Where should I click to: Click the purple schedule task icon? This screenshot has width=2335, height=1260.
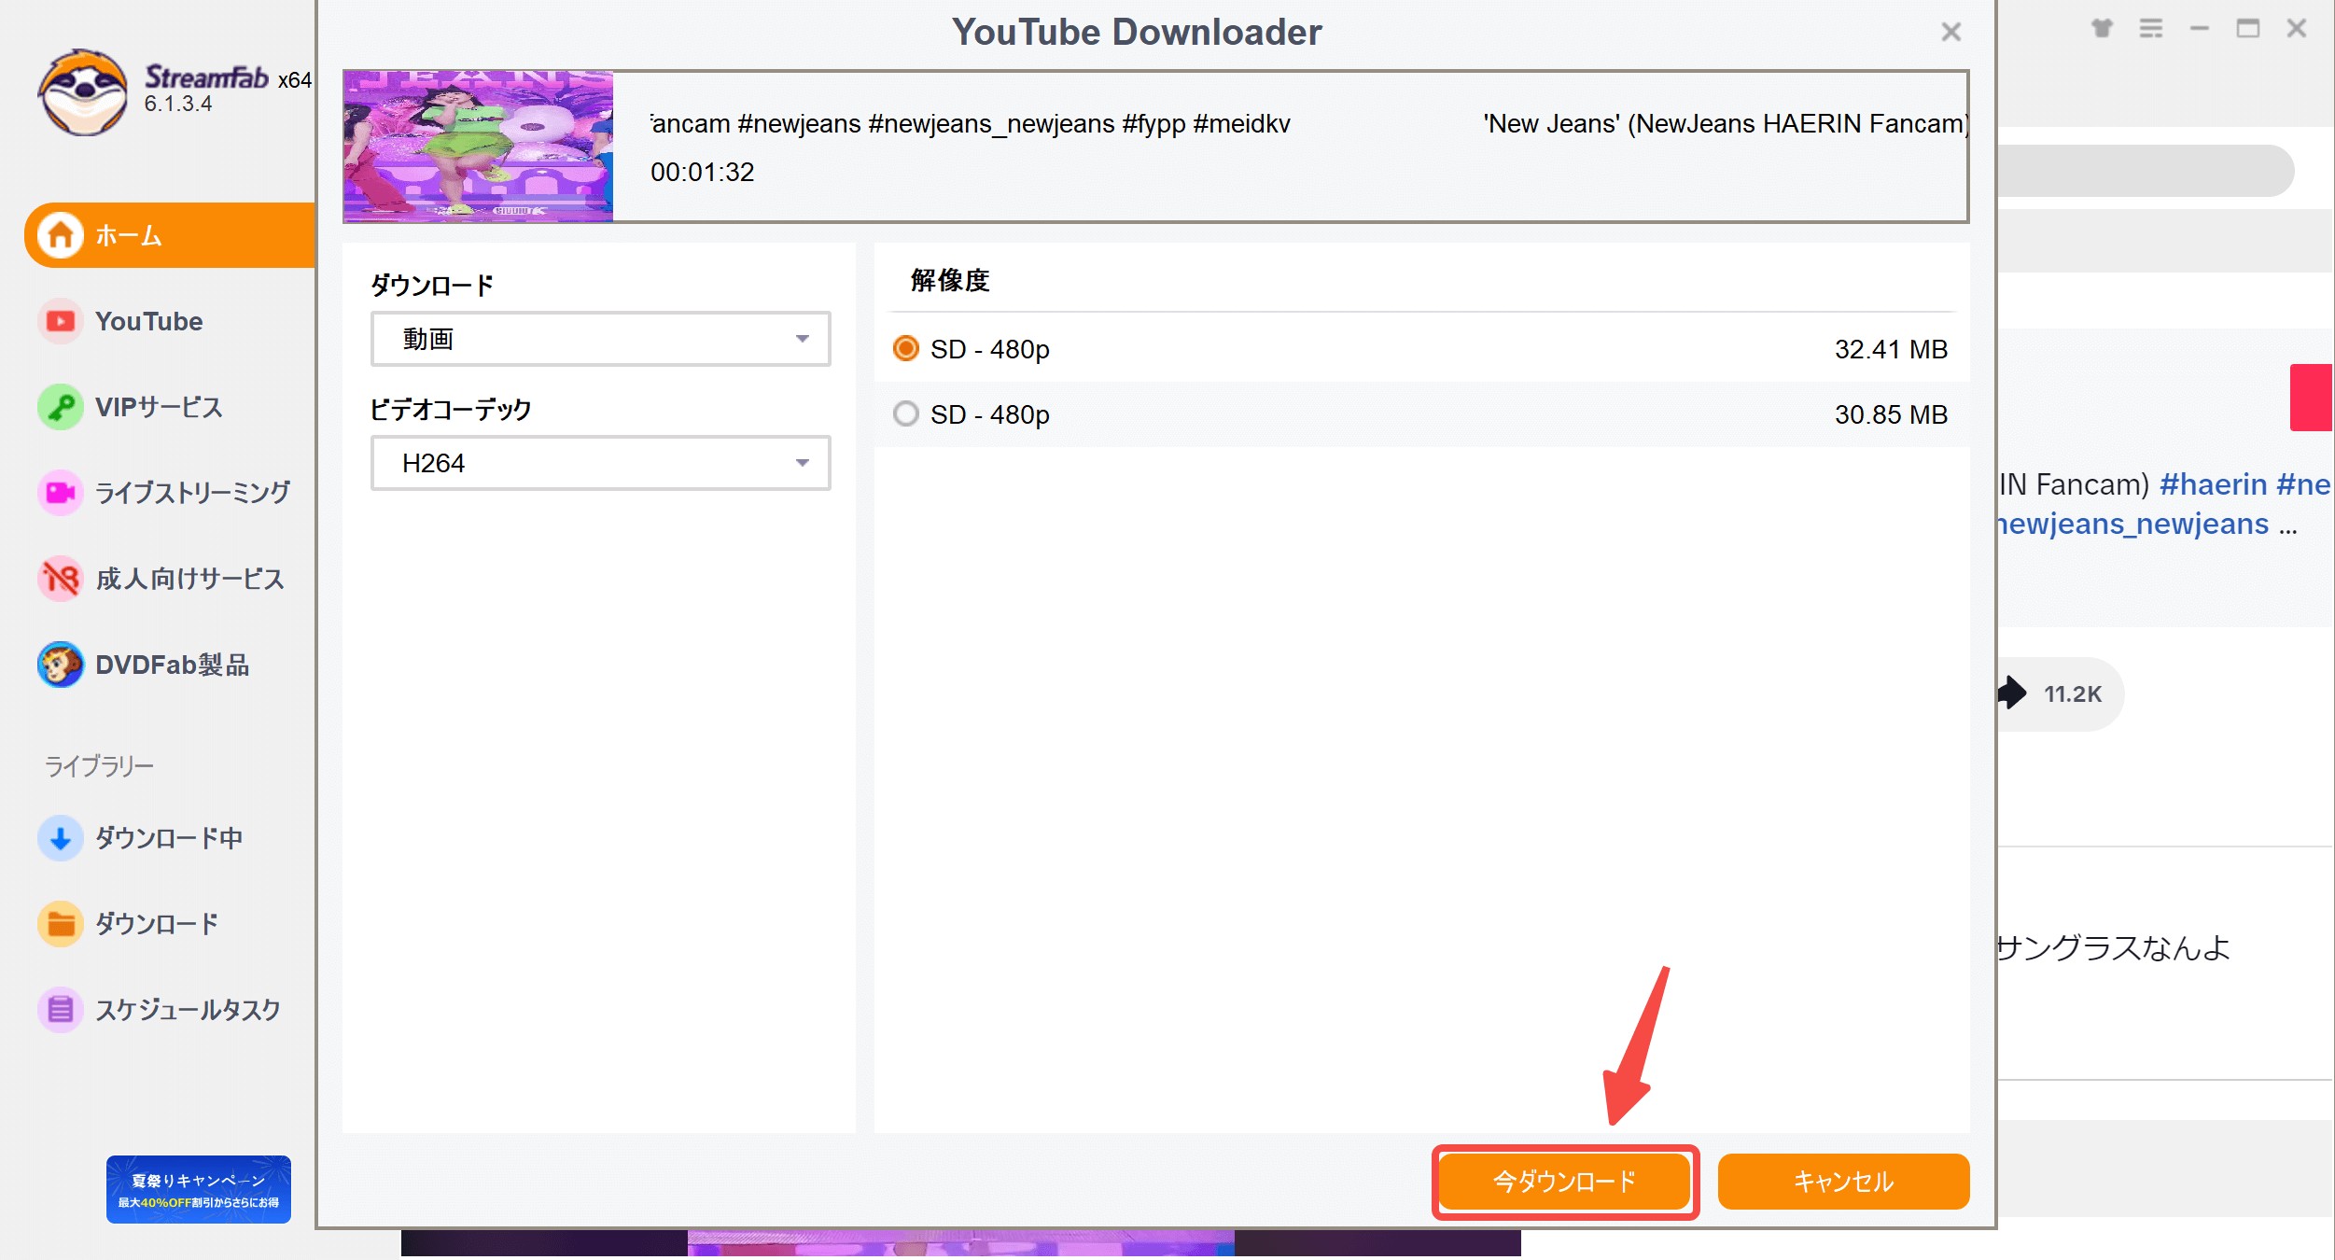coord(61,1010)
